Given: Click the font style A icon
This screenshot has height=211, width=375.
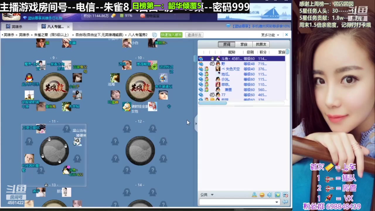Looking at the screenshot, I should (x=255, y=195).
